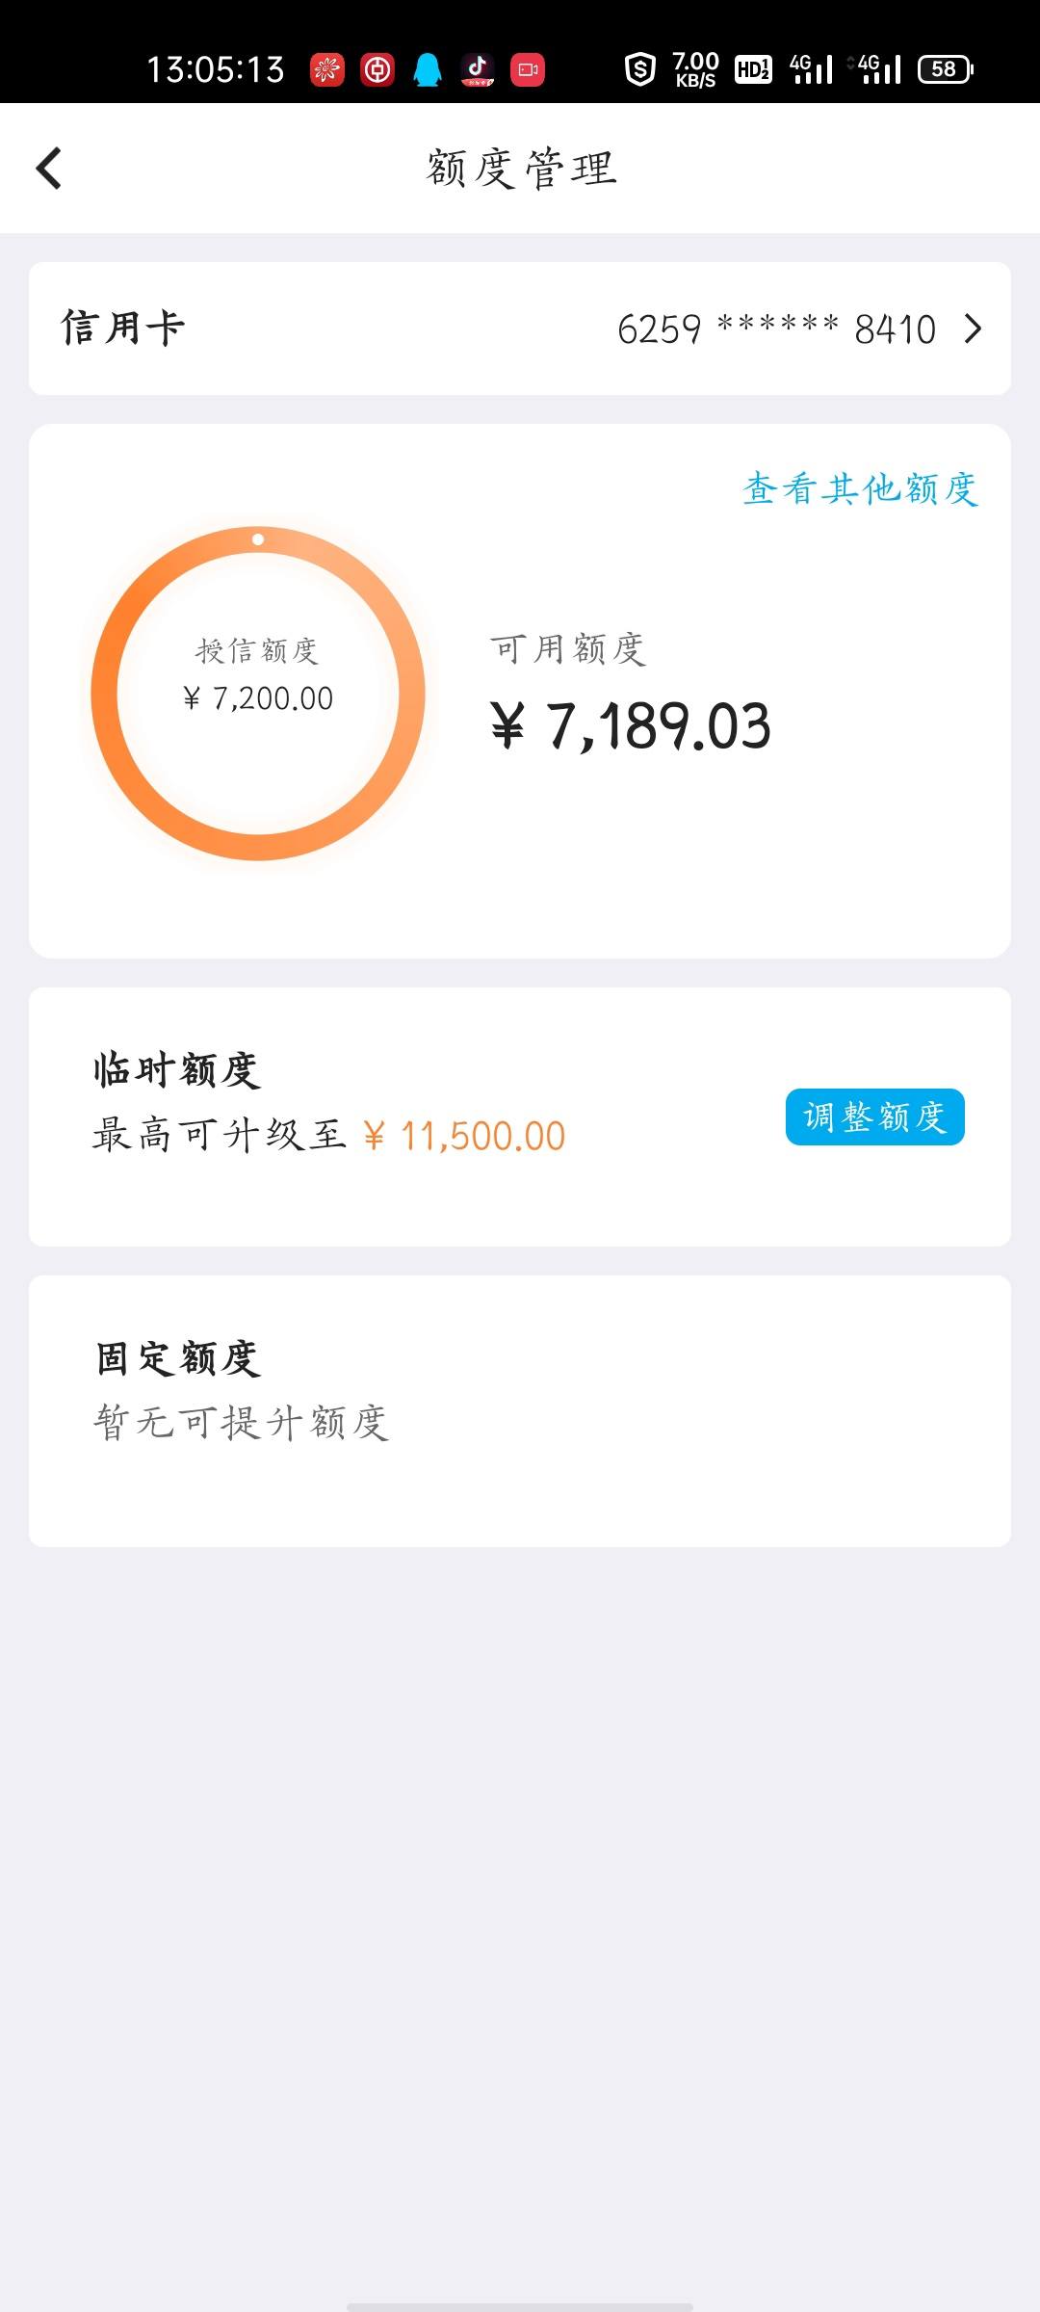Tap the battery level indicator

[x=946, y=69]
